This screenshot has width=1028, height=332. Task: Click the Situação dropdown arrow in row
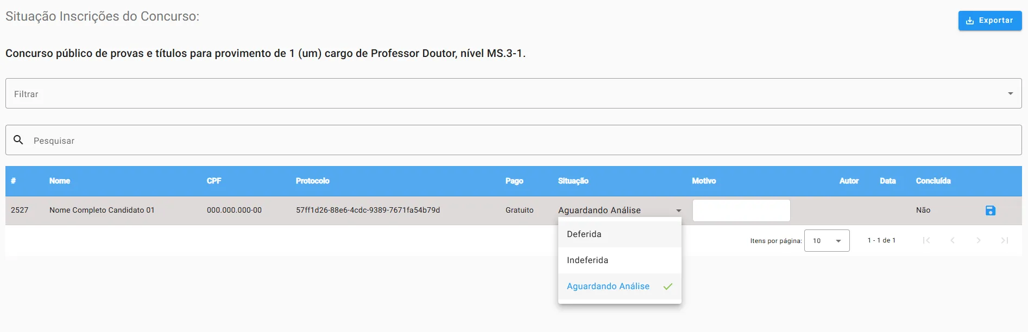[x=678, y=210]
